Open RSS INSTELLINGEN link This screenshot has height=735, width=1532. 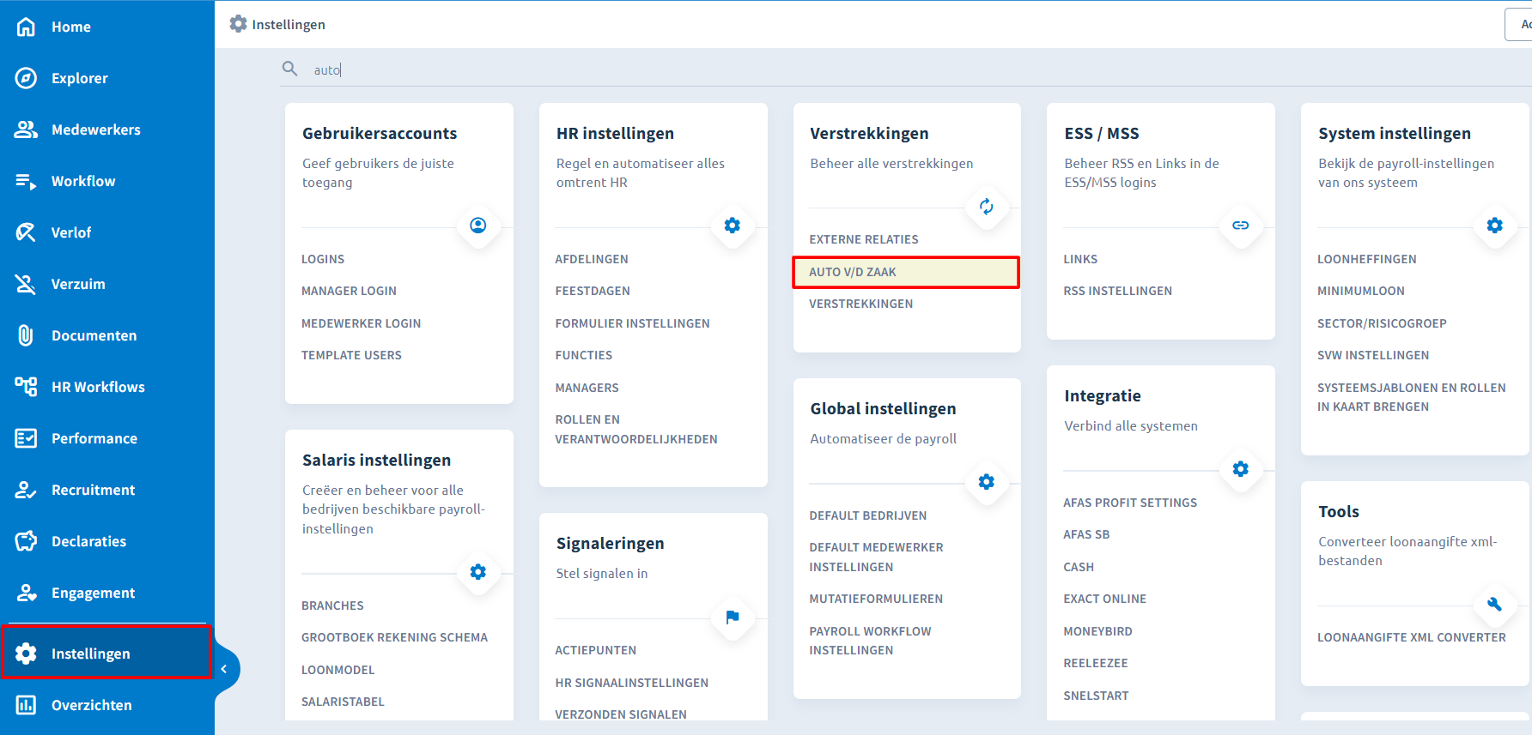click(x=1117, y=291)
